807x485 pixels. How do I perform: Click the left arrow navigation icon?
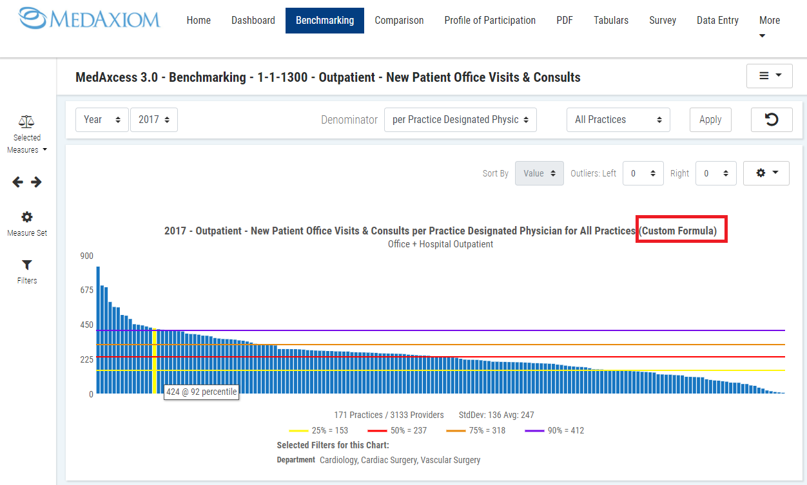pyautogui.click(x=18, y=182)
